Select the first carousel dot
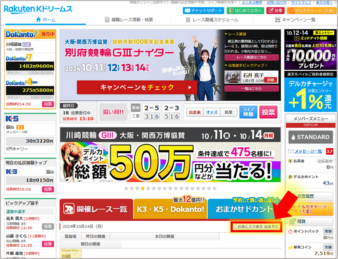The width and height of the screenshot is (338, 259). 126,188
